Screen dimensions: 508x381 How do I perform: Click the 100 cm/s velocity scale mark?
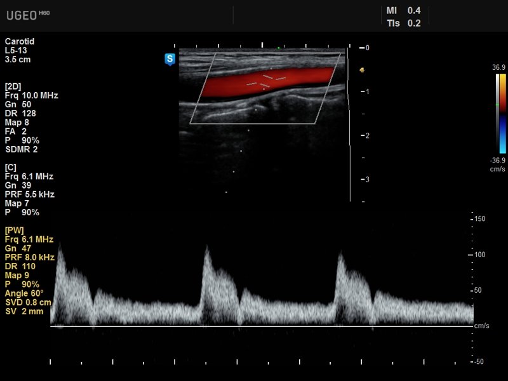pyautogui.click(x=479, y=254)
